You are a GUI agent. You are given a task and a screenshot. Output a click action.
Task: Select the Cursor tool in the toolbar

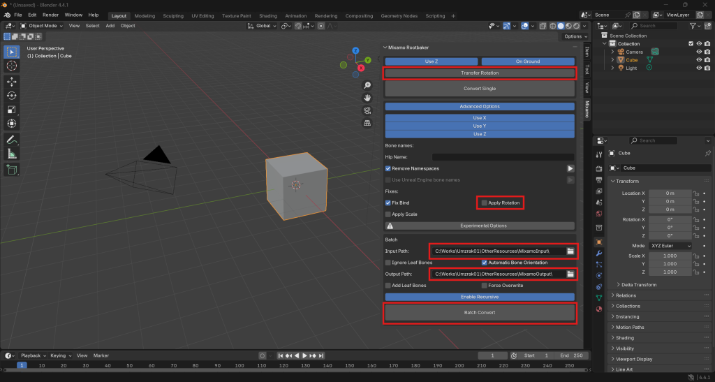11,66
